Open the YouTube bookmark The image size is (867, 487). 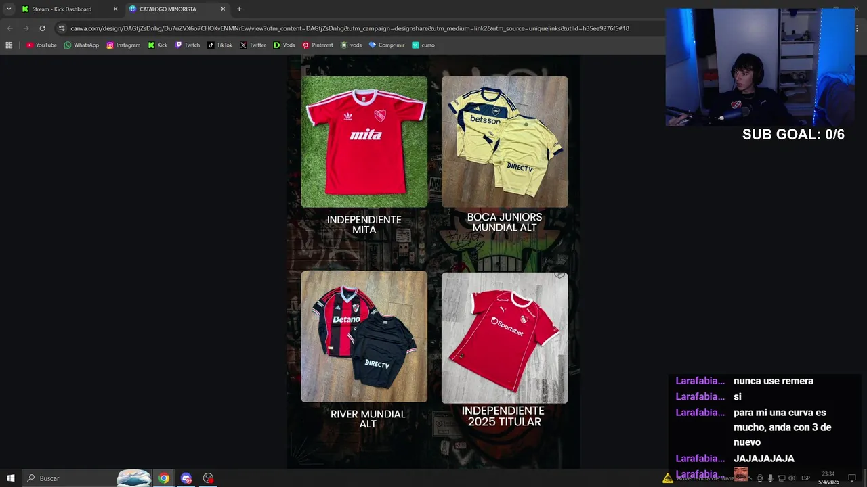click(41, 45)
